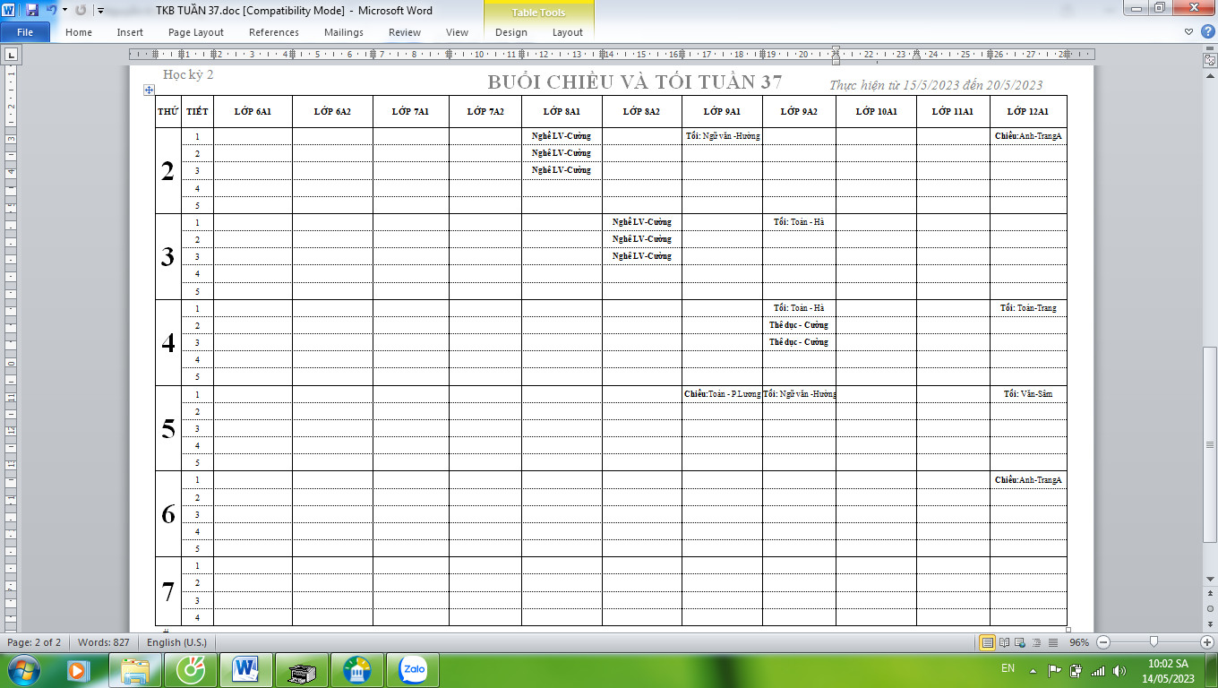Click the zoom slider handle

point(1154,642)
